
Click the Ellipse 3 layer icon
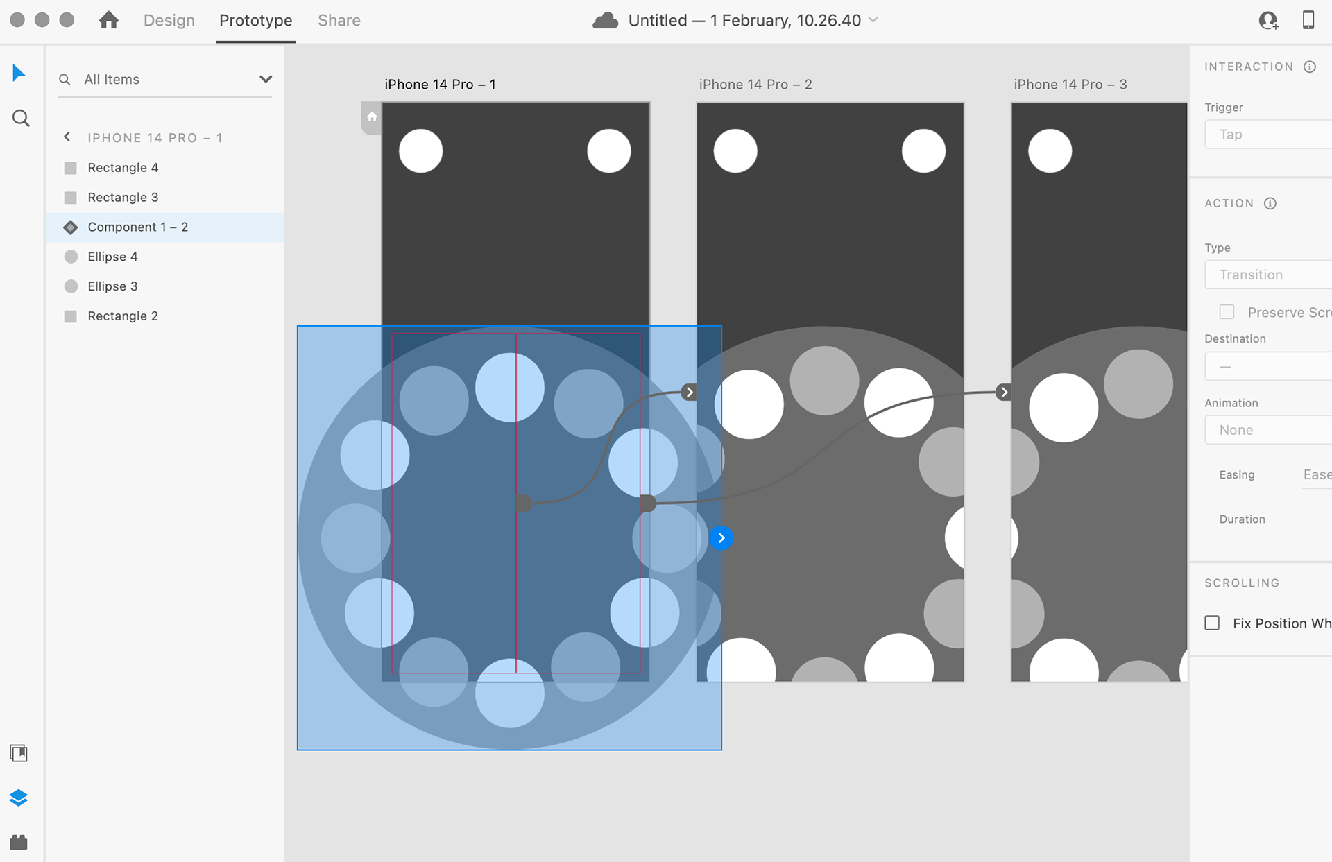pos(71,286)
